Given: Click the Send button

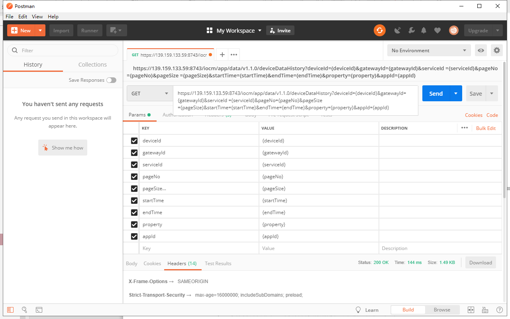Looking at the screenshot, I should (436, 93).
